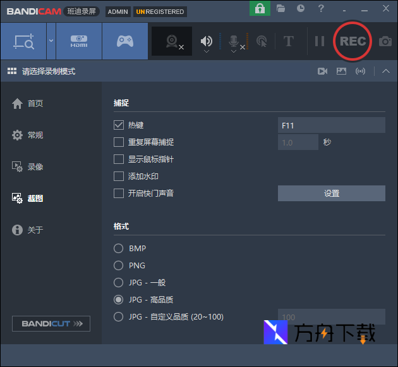Click the 1.0 seconds interval field

click(298, 142)
